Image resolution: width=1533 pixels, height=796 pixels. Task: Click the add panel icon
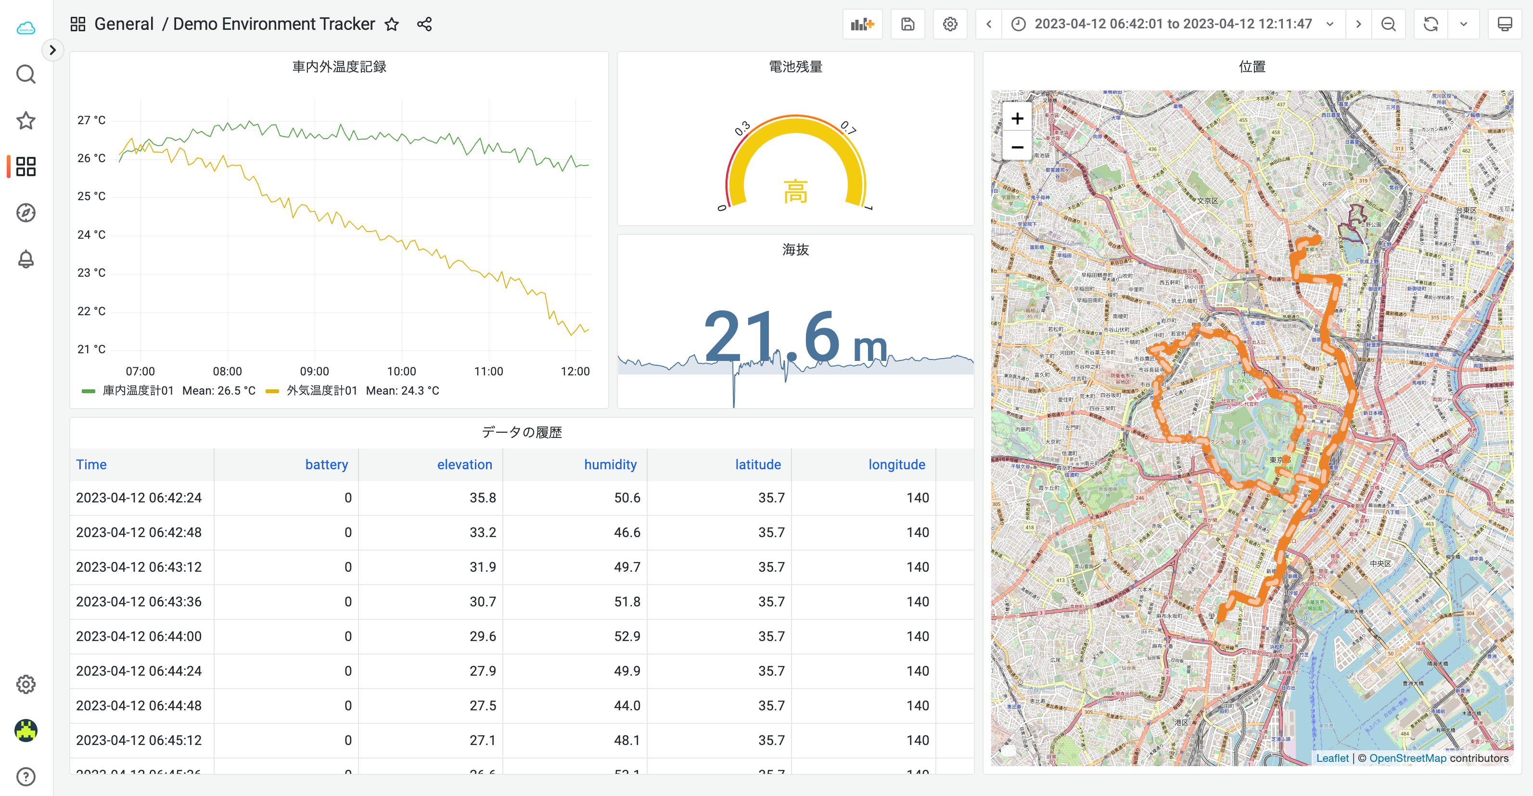862,24
